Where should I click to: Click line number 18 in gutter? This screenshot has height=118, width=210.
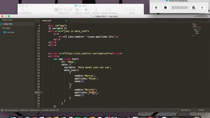[38, 53]
